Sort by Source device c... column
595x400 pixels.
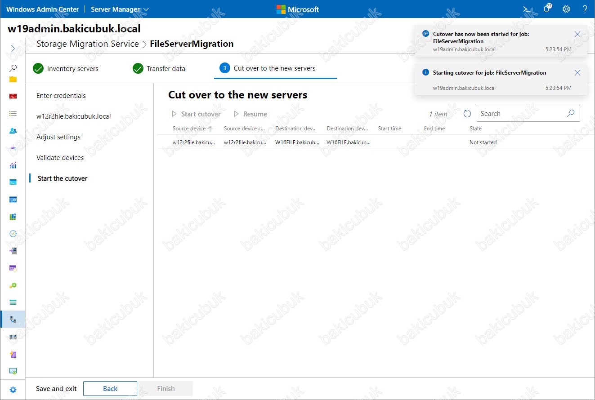(x=244, y=129)
